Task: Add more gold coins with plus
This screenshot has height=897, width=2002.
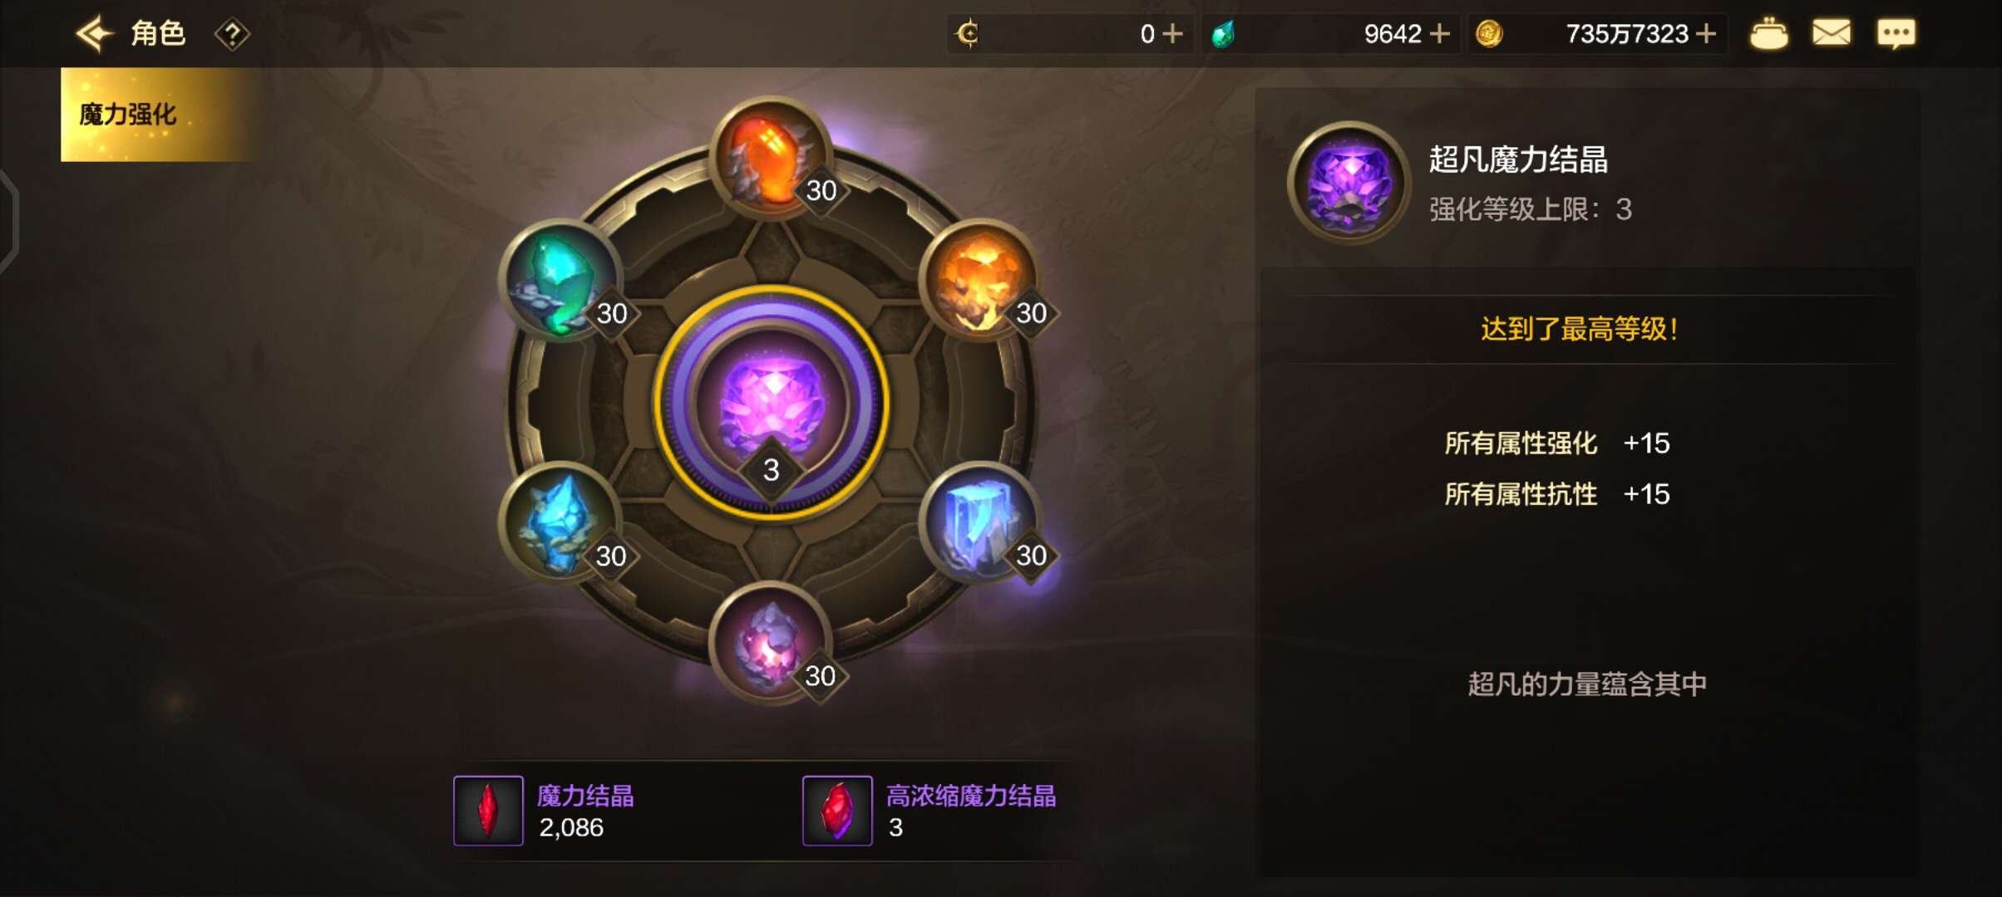Action: [x=1706, y=34]
